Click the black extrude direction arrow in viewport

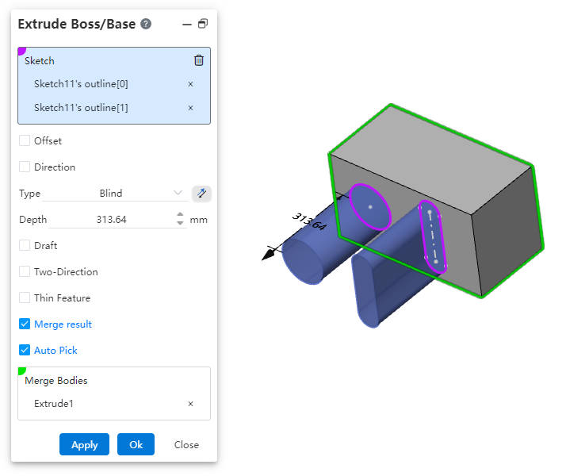[x=269, y=254]
